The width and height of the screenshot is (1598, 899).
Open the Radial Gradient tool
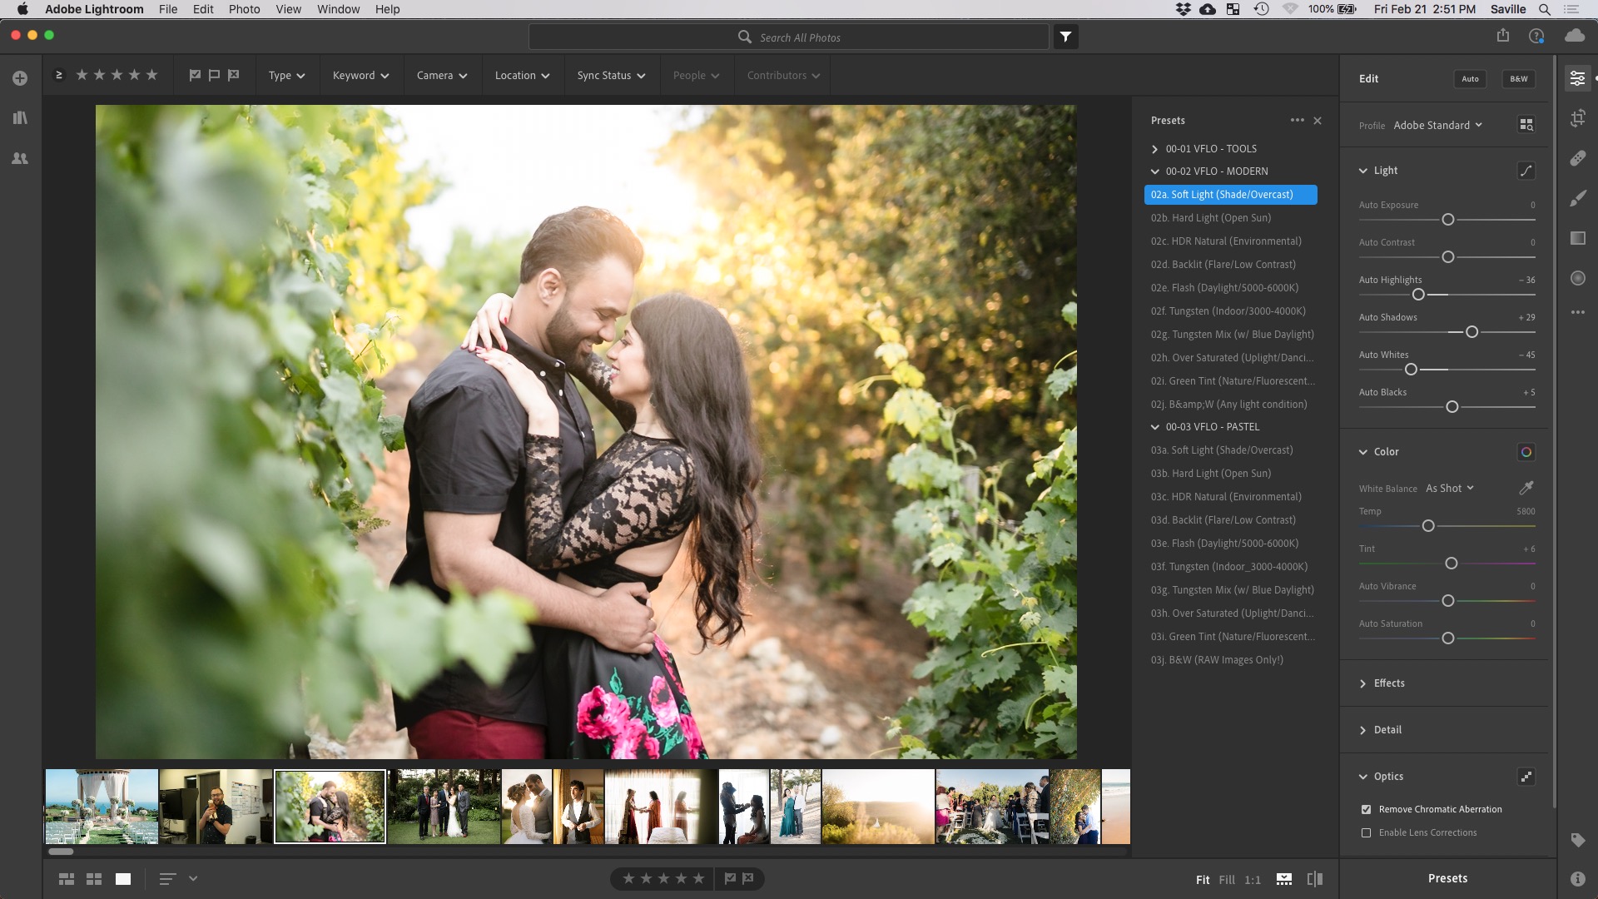coord(1578,278)
